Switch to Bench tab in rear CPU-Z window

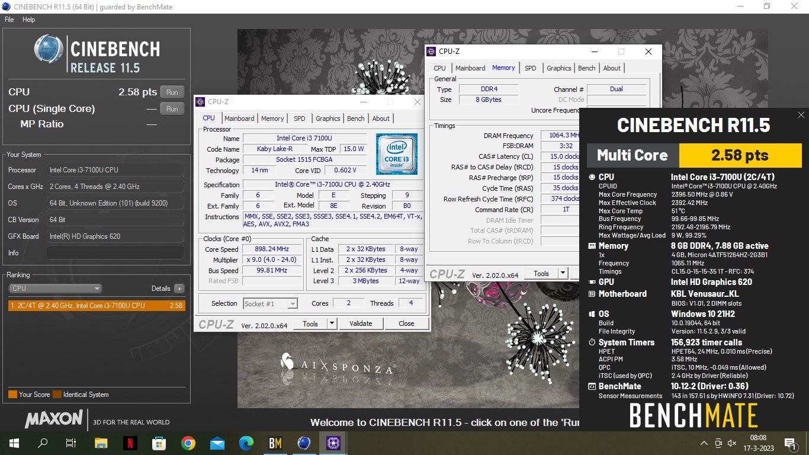[x=587, y=68]
